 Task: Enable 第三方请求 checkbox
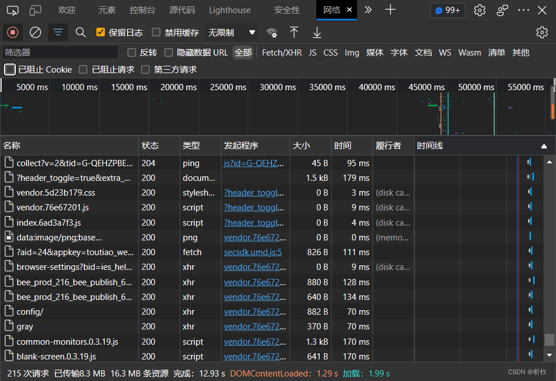coord(146,70)
